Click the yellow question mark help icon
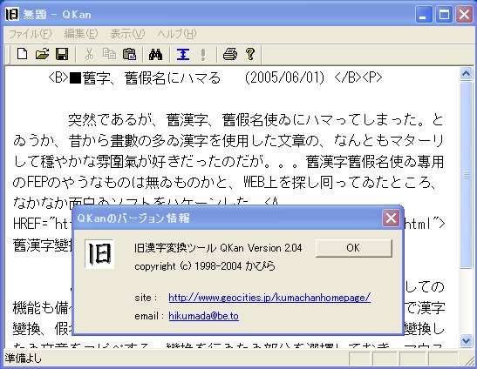The width and height of the screenshot is (477, 369). tap(250, 54)
